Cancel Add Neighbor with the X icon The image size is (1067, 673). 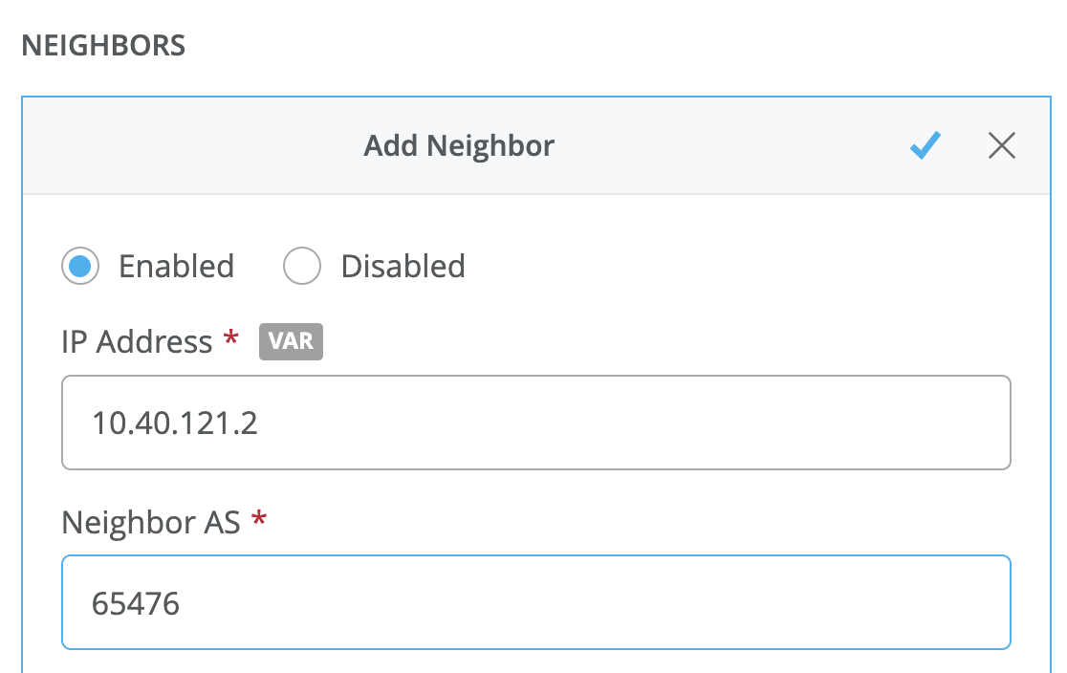1001,145
